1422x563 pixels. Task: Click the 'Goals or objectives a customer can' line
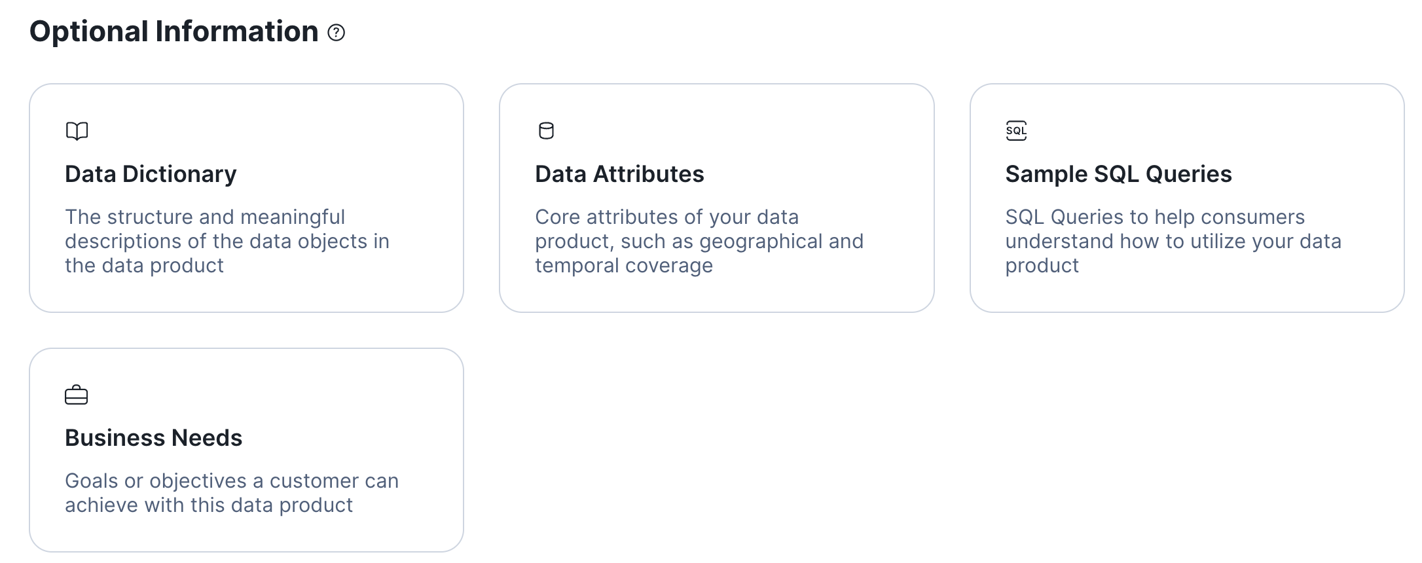coord(231,481)
